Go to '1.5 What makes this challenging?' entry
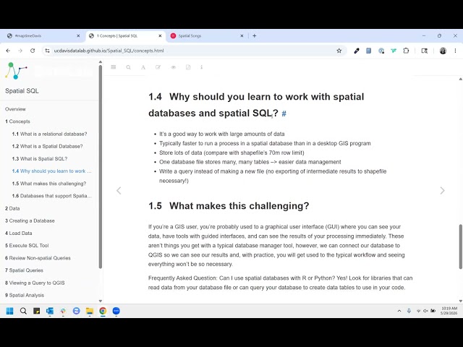 pos(49,184)
